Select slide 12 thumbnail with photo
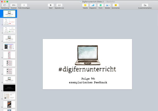The width and height of the screenshot is (158, 111). point(9,104)
